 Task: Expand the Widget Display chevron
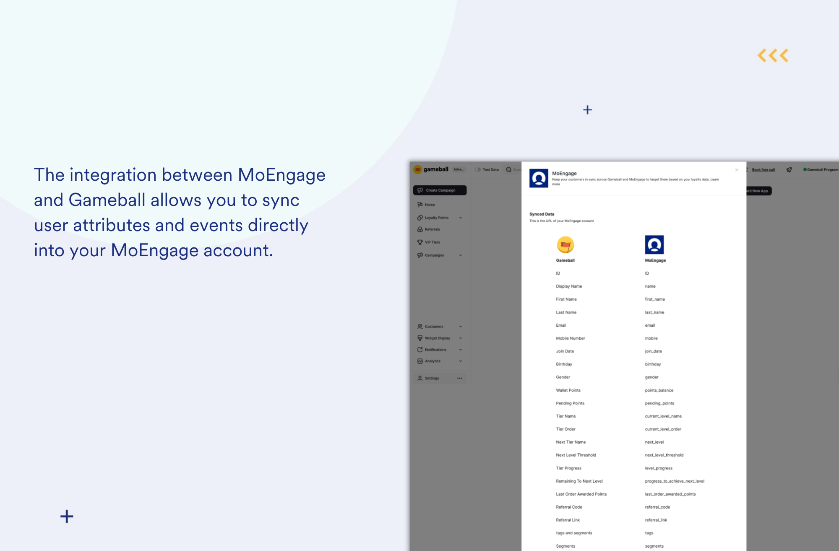[461, 338]
